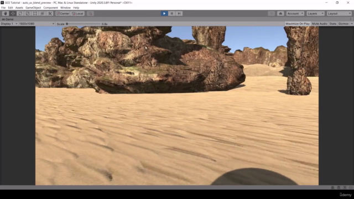Open the File menu
Image resolution: width=354 pixels, height=199 pixels.
pyautogui.click(x=3, y=8)
